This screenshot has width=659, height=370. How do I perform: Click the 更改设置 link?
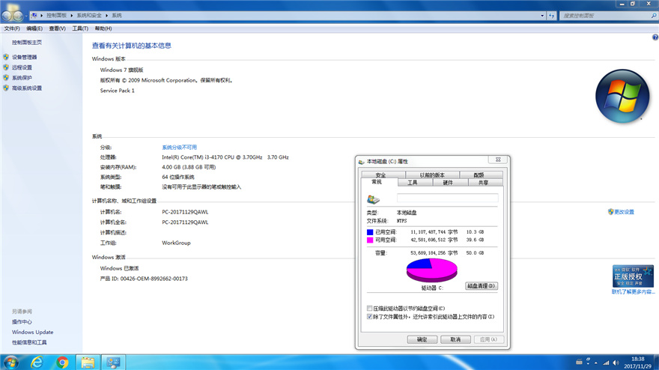tap(624, 212)
